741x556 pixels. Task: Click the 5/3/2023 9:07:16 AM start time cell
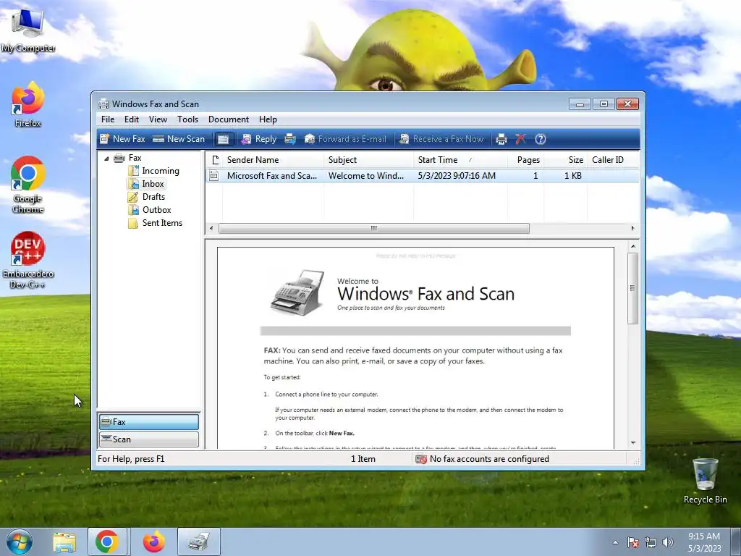(457, 176)
